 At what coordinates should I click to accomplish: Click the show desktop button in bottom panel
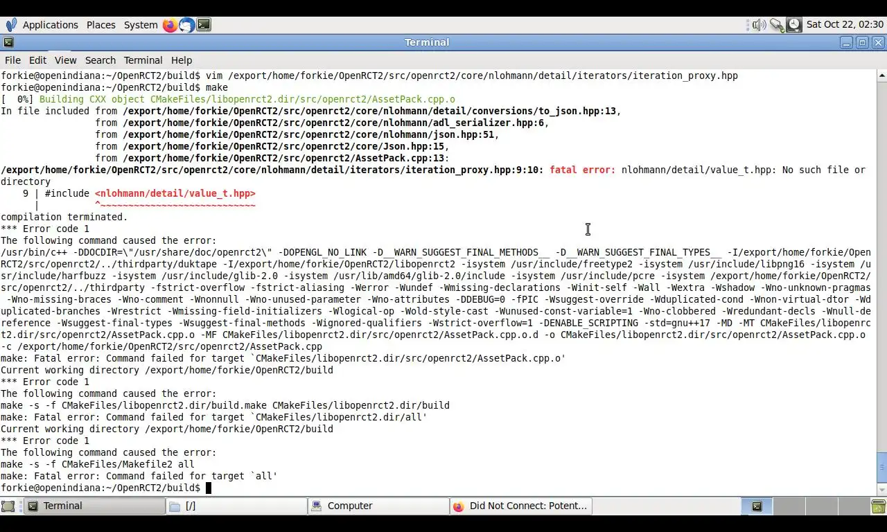tap(8, 506)
